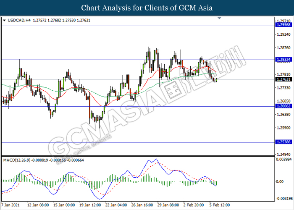
Task: Click the current price tag 1.27631
Action: [283, 79]
